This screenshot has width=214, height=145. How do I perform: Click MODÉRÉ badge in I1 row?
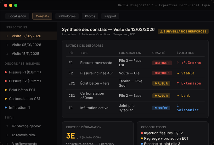[161, 108]
